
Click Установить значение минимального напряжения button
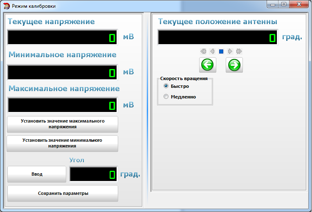click(x=62, y=143)
